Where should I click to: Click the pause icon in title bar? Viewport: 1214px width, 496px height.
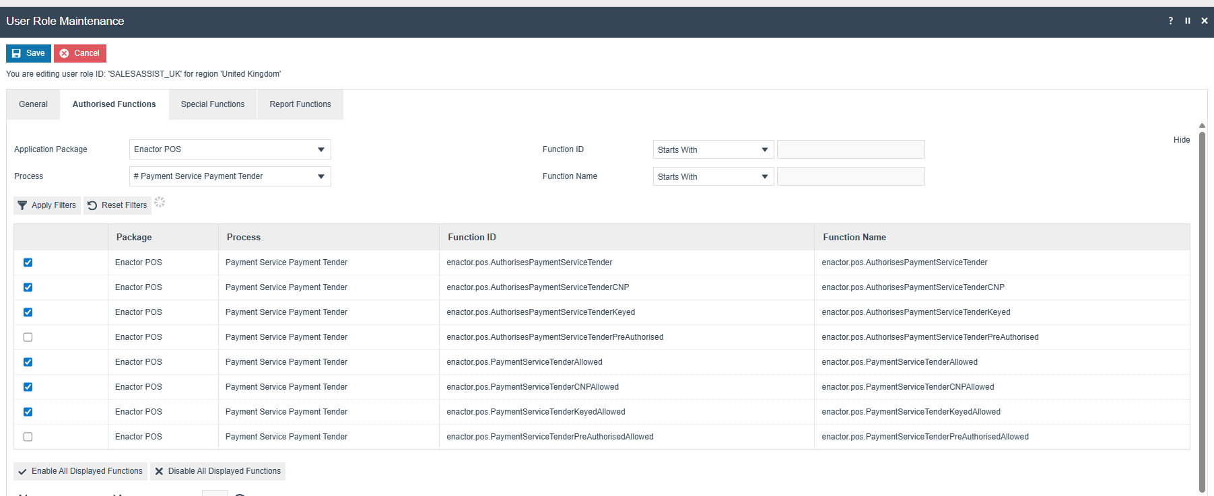(x=1188, y=21)
